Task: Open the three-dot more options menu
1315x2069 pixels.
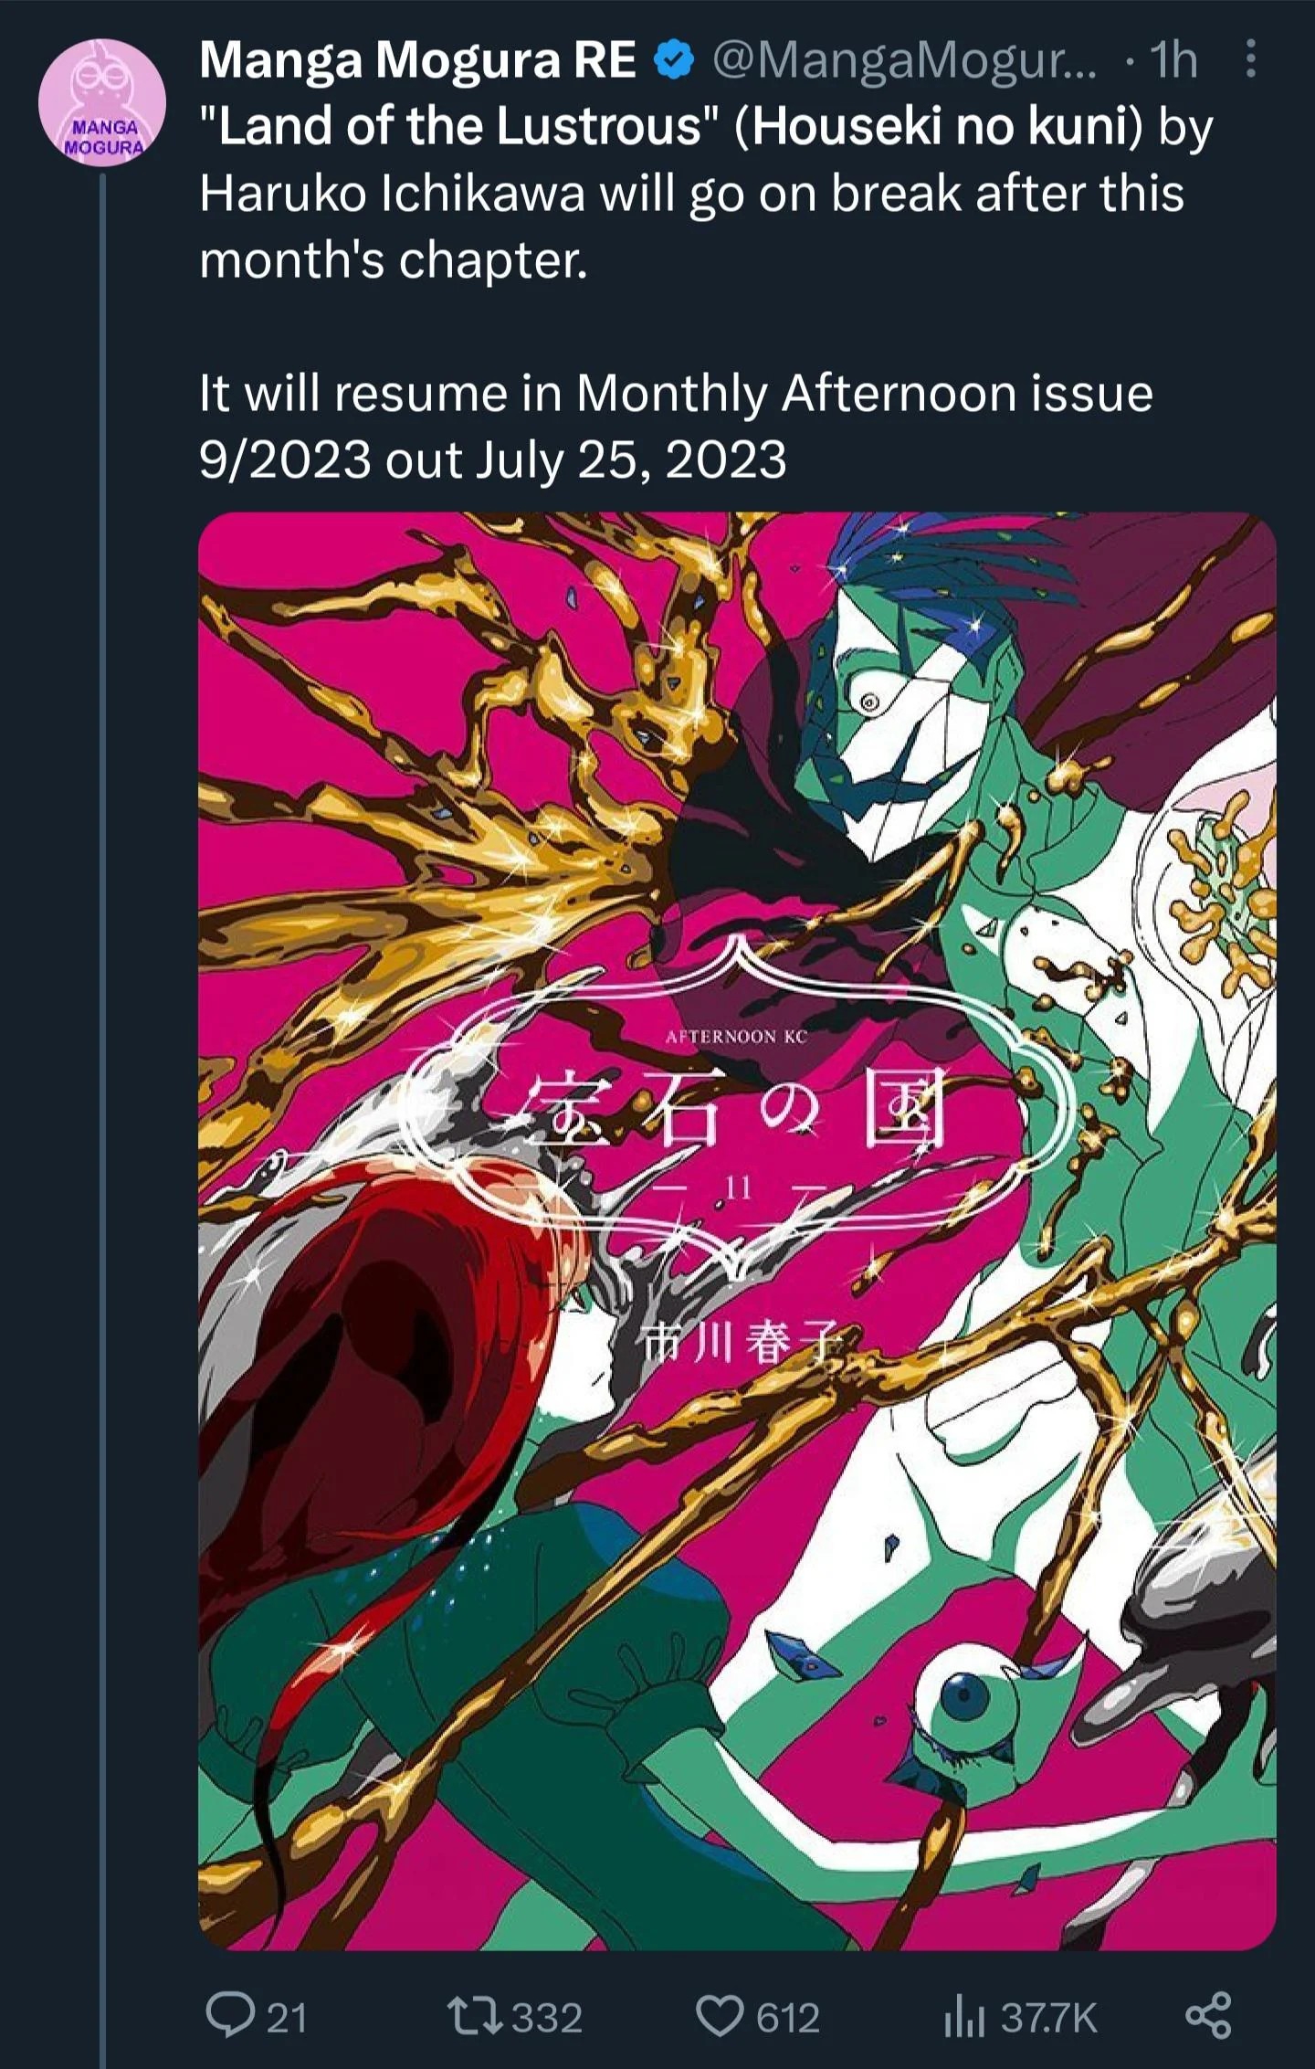Action: click(1251, 59)
